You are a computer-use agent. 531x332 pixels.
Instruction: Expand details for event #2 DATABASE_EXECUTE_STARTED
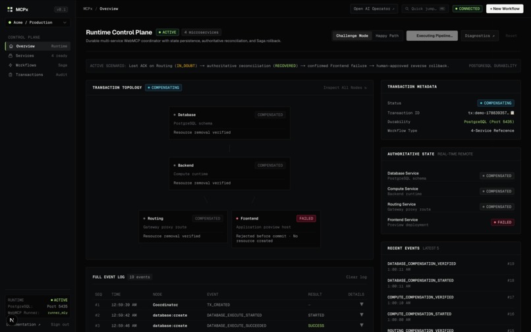[361, 315]
